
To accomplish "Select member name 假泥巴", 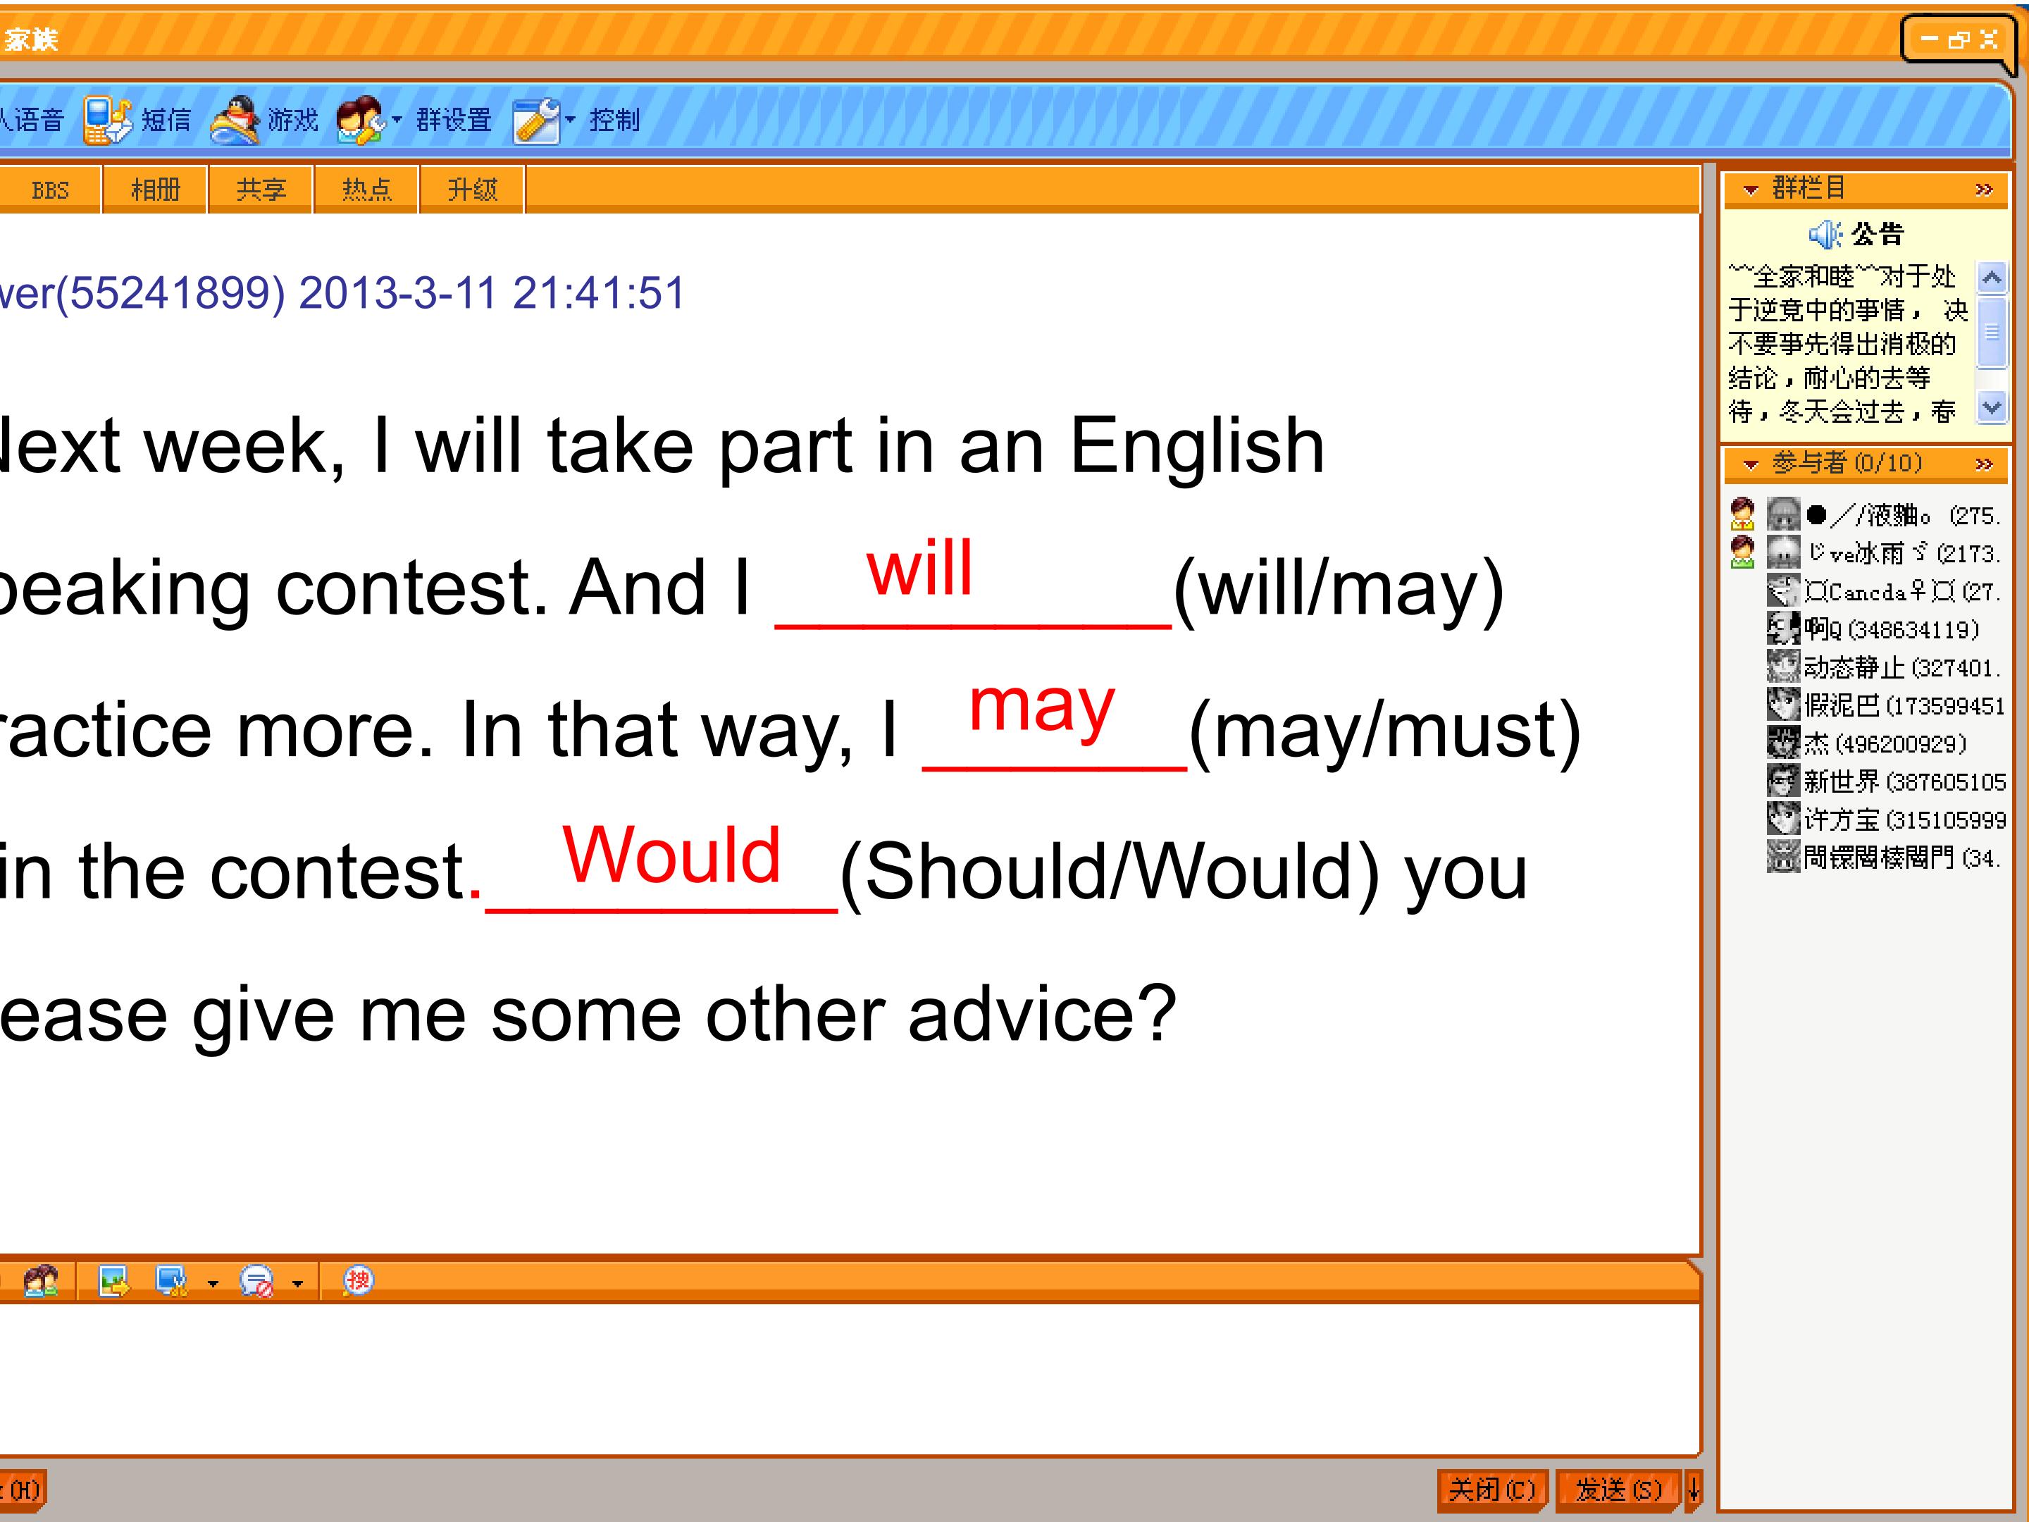I will [x=1904, y=705].
